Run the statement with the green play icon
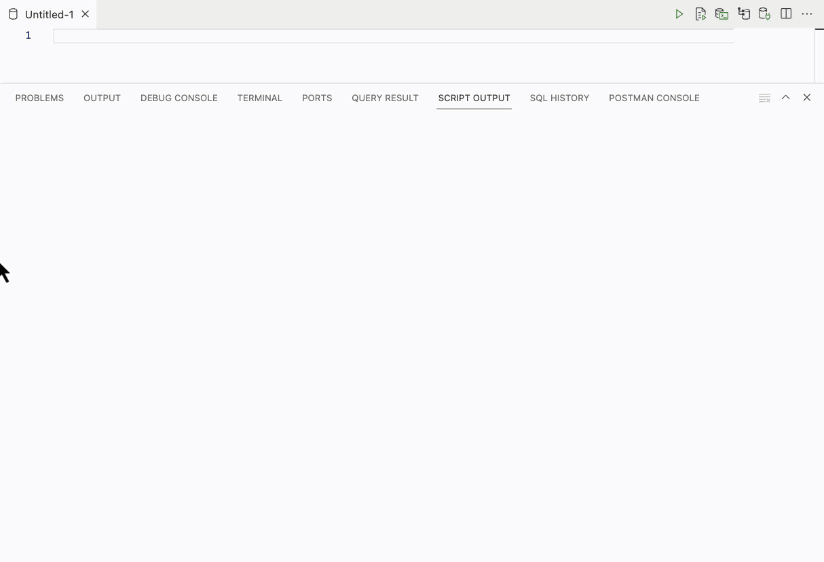824x562 pixels. (x=679, y=14)
